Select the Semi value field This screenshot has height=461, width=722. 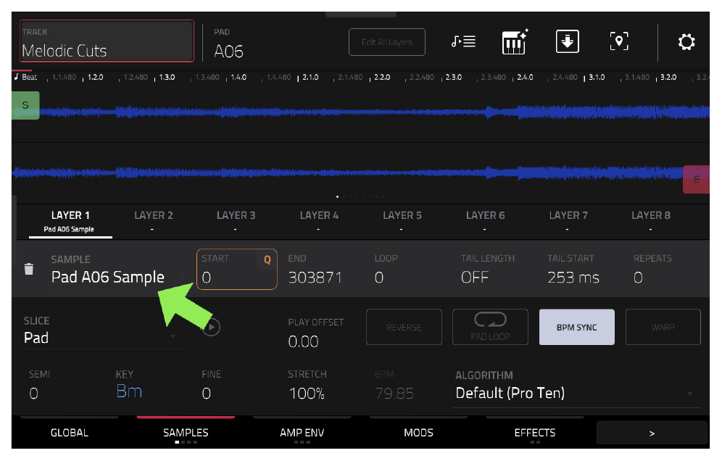click(x=40, y=385)
